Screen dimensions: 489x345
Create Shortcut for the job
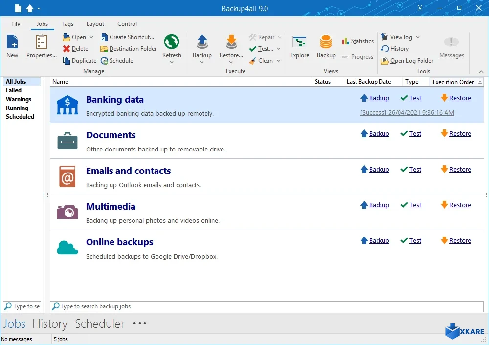pyautogui.click(x=127, y=37)
